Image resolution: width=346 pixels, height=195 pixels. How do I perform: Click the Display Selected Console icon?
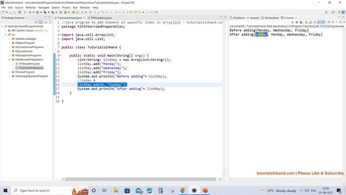(333, 22)
